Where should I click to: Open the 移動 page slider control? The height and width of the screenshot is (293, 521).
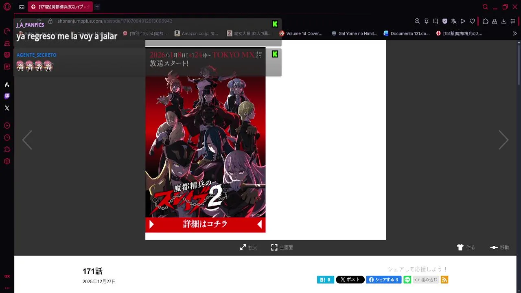point(499,247)
